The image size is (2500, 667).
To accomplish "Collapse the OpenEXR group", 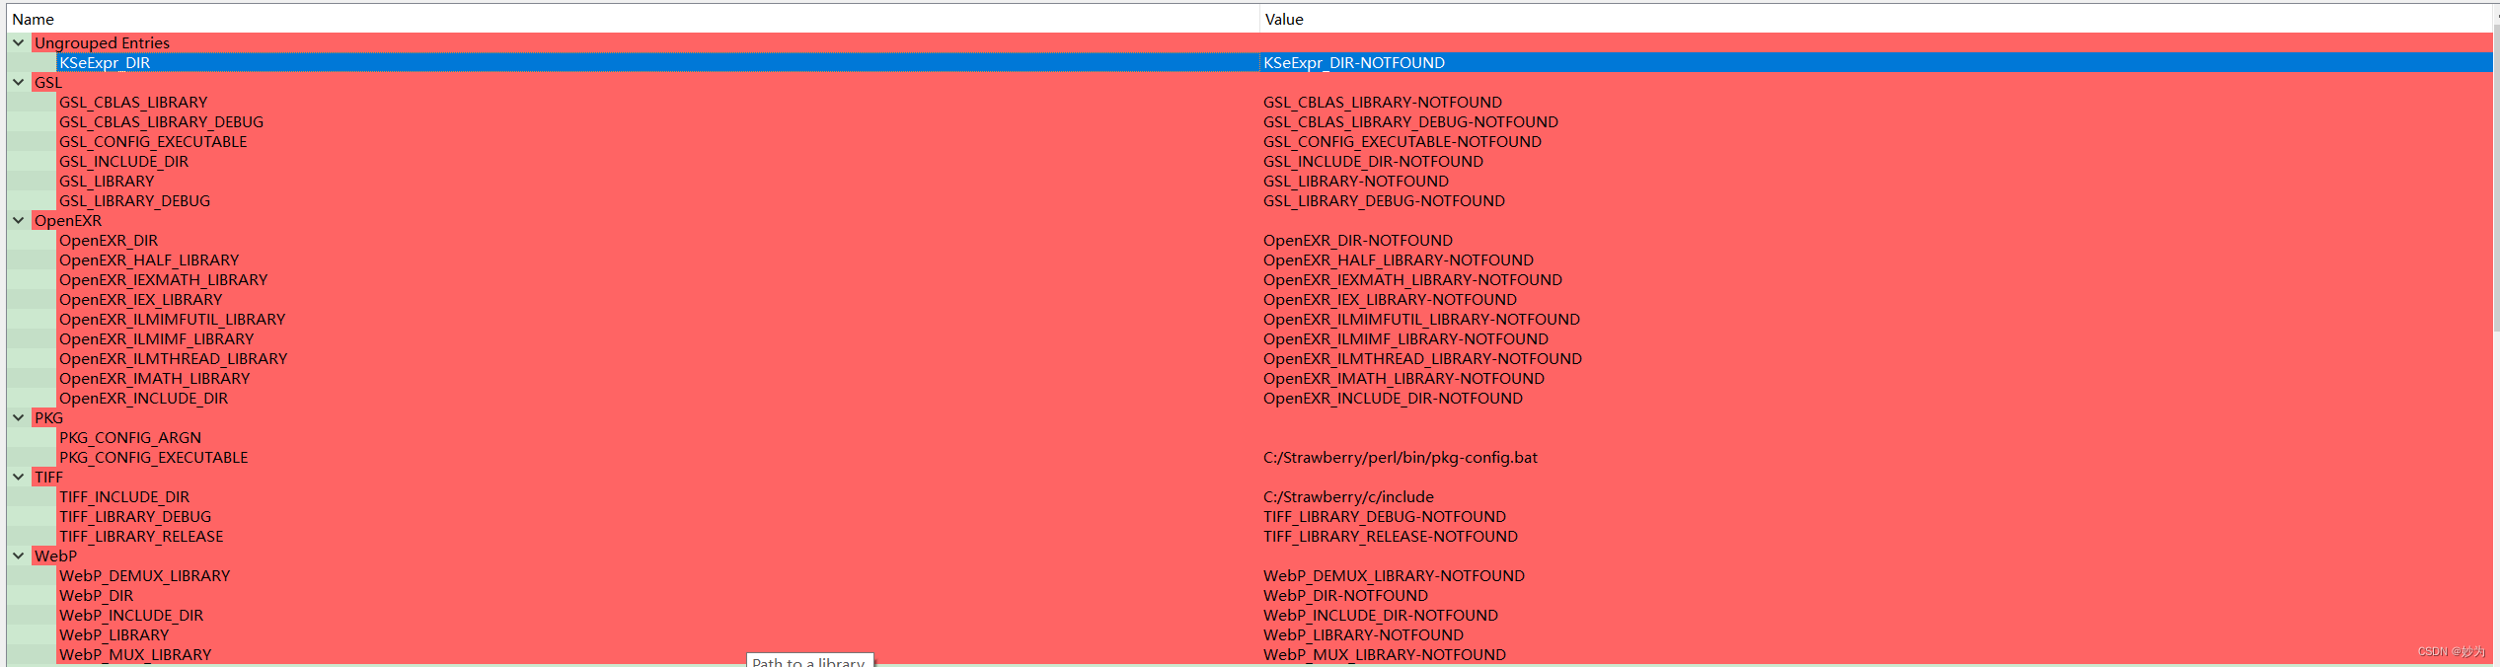I will (x=19, y=221).
